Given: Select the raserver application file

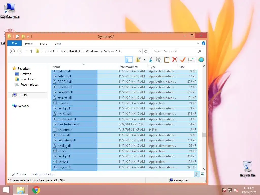Looking at the screenshot, I should tap(124, 162).
